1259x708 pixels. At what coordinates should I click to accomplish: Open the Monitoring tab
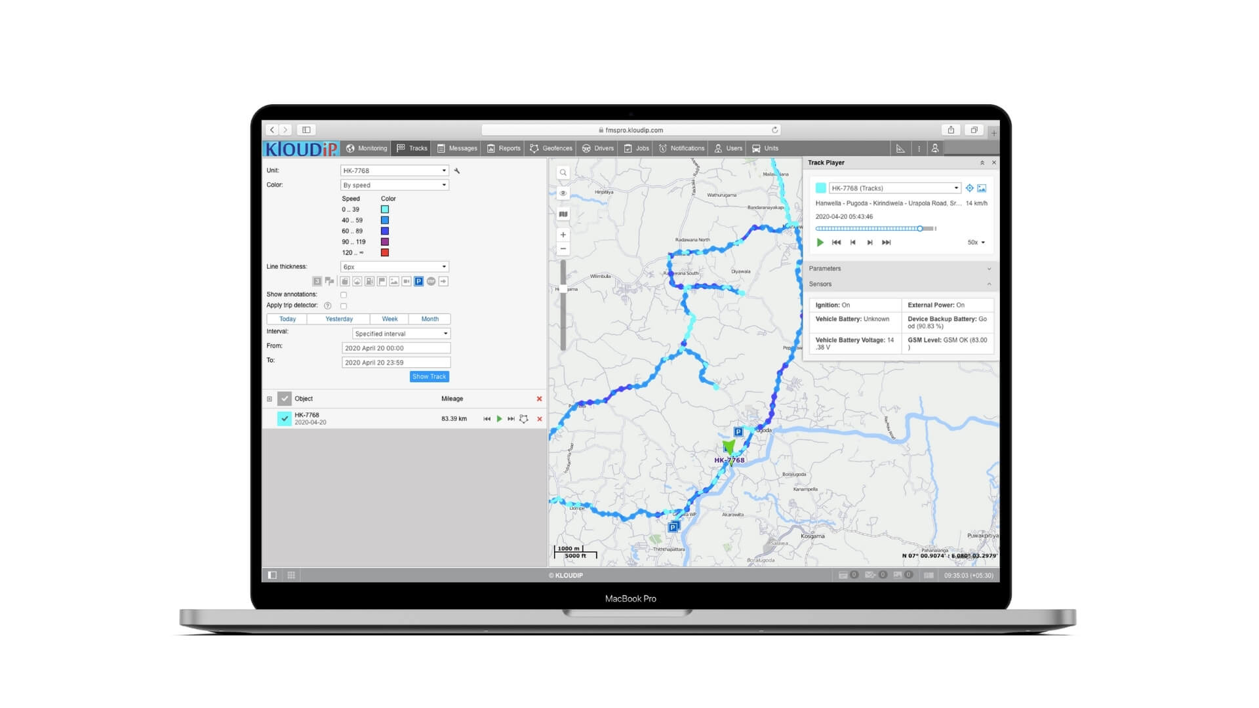[367, 149]
